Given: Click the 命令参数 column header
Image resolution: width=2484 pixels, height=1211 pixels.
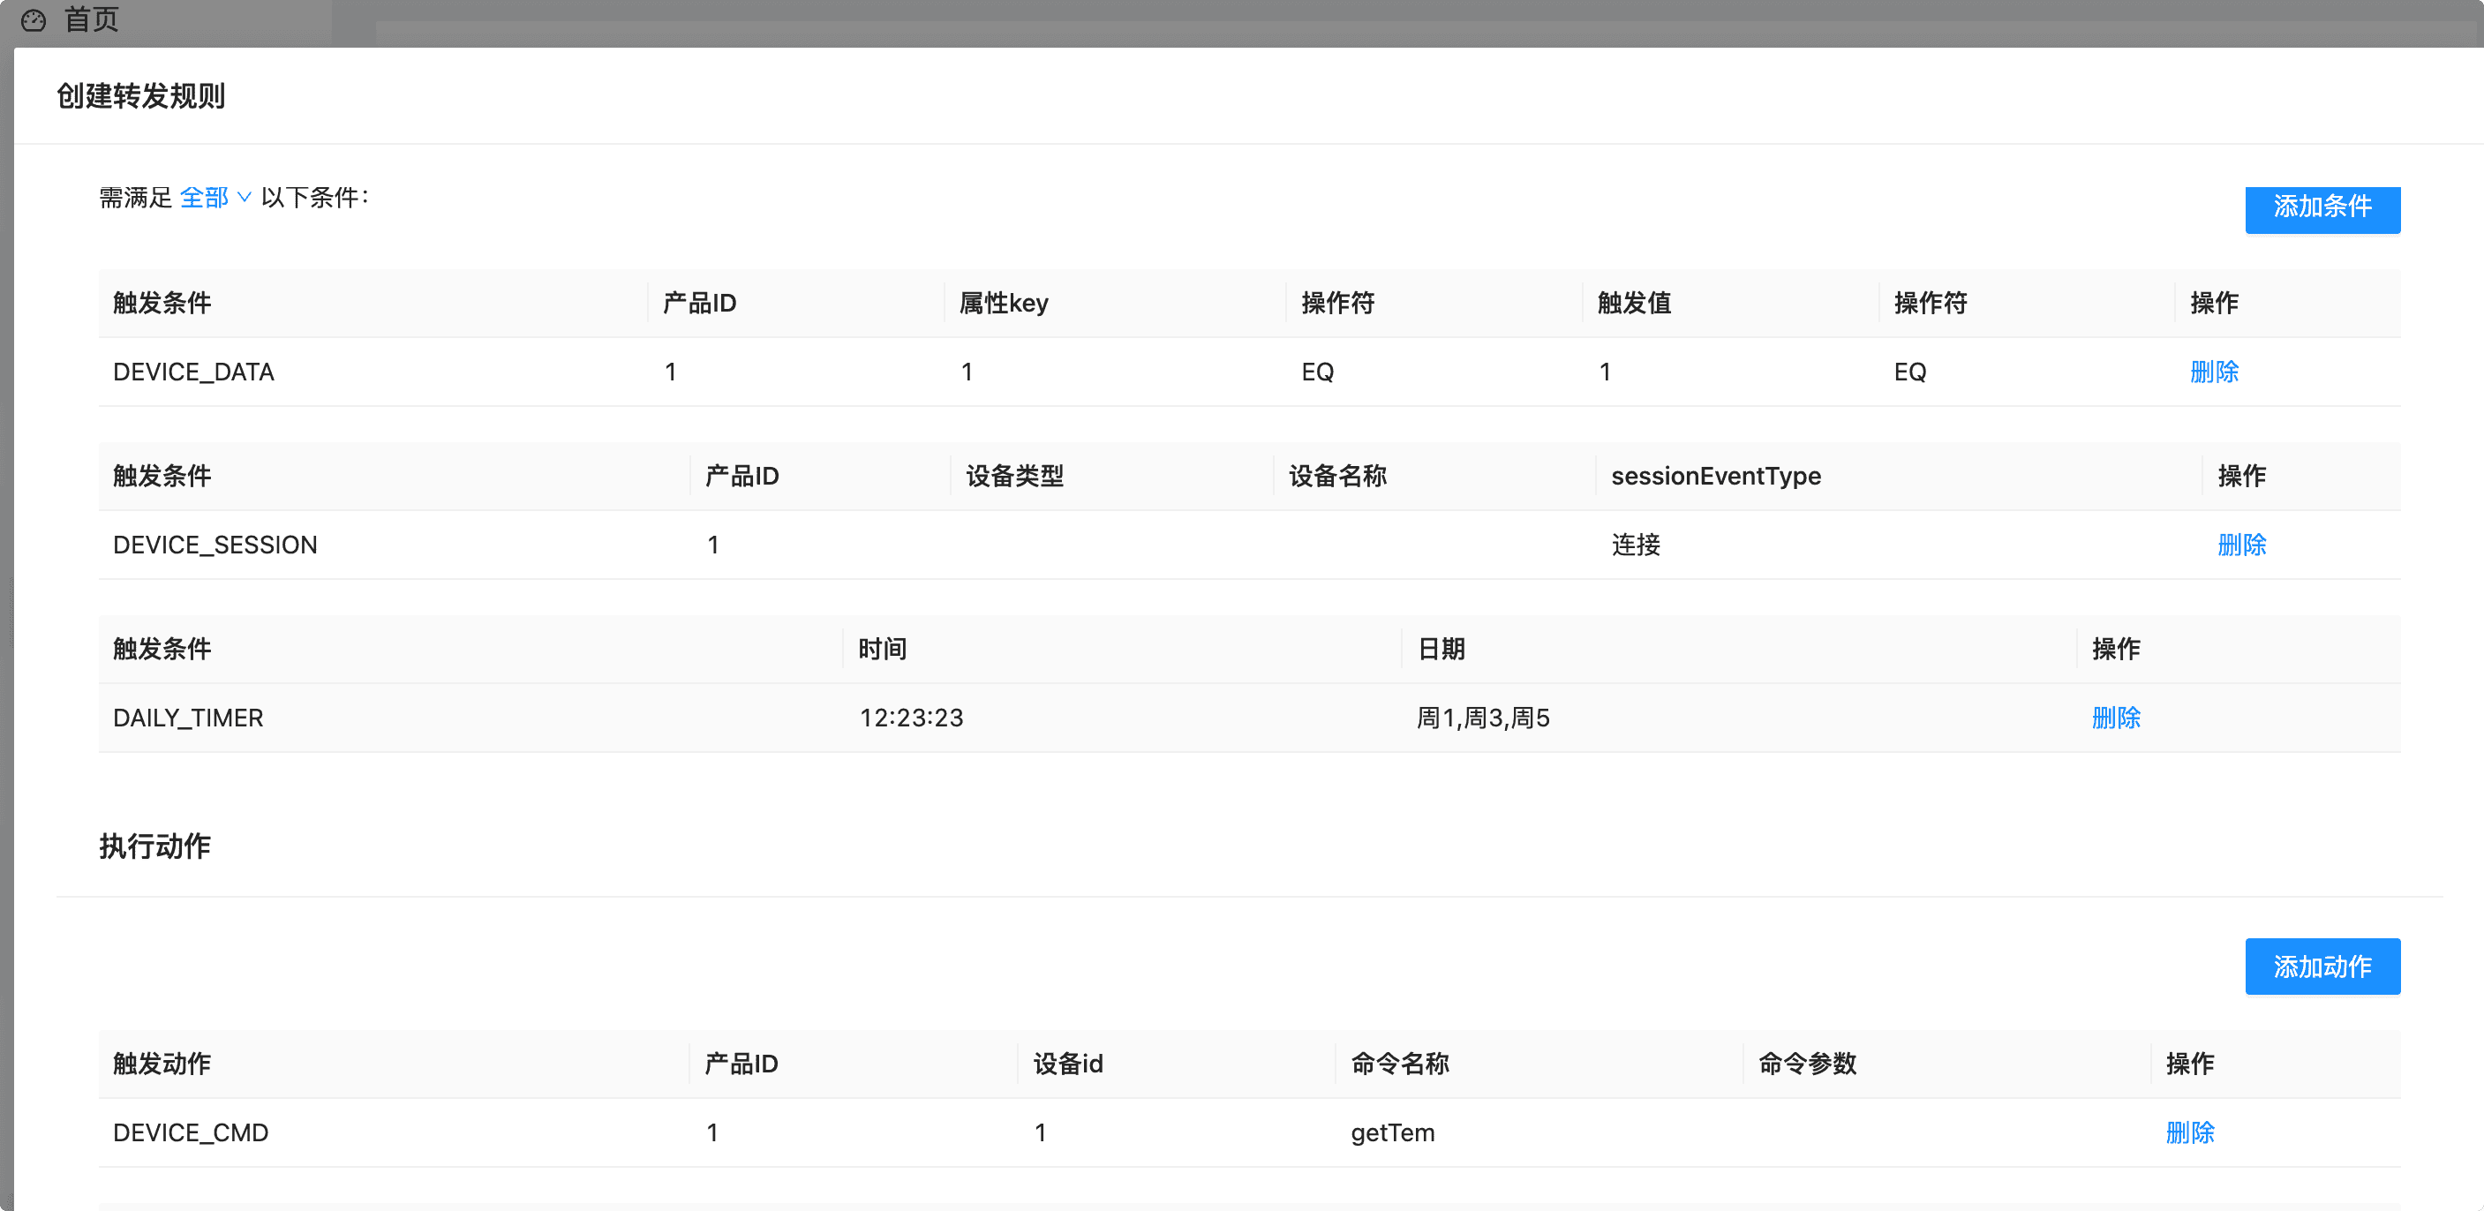Looking at the screenshot, I should [x=1808, y=1064].
